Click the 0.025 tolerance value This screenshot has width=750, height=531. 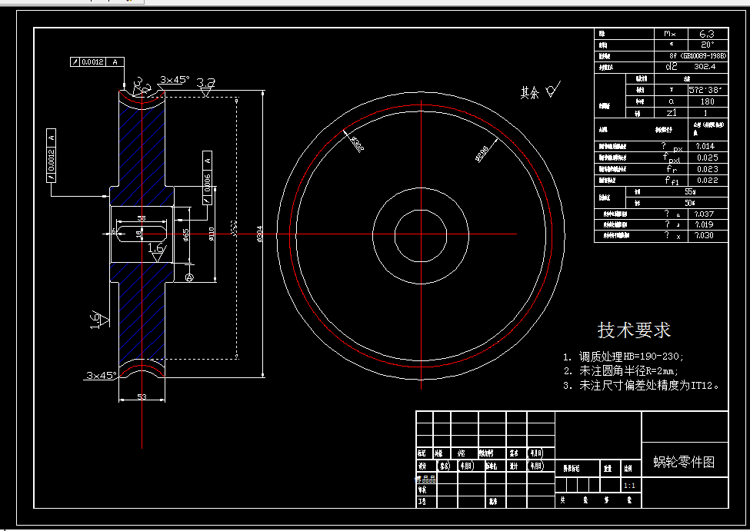(708, 158)
